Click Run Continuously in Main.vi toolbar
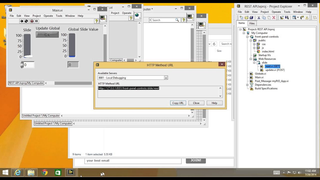This screenshot has width=320, height=180. tap(26, 21)
